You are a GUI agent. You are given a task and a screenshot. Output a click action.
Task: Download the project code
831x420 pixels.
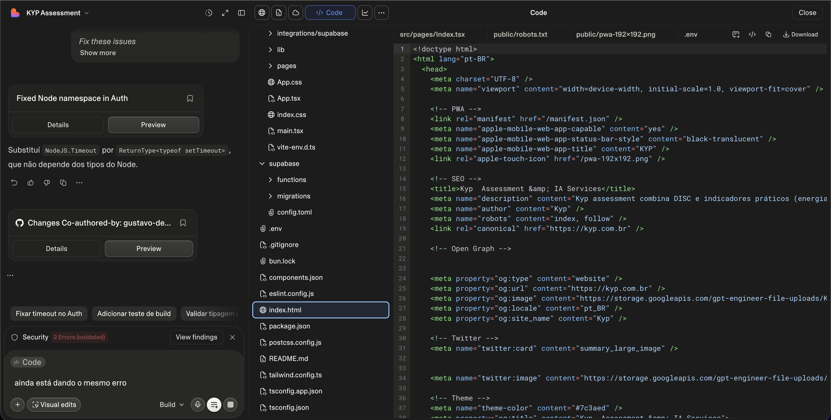point(800,34)
